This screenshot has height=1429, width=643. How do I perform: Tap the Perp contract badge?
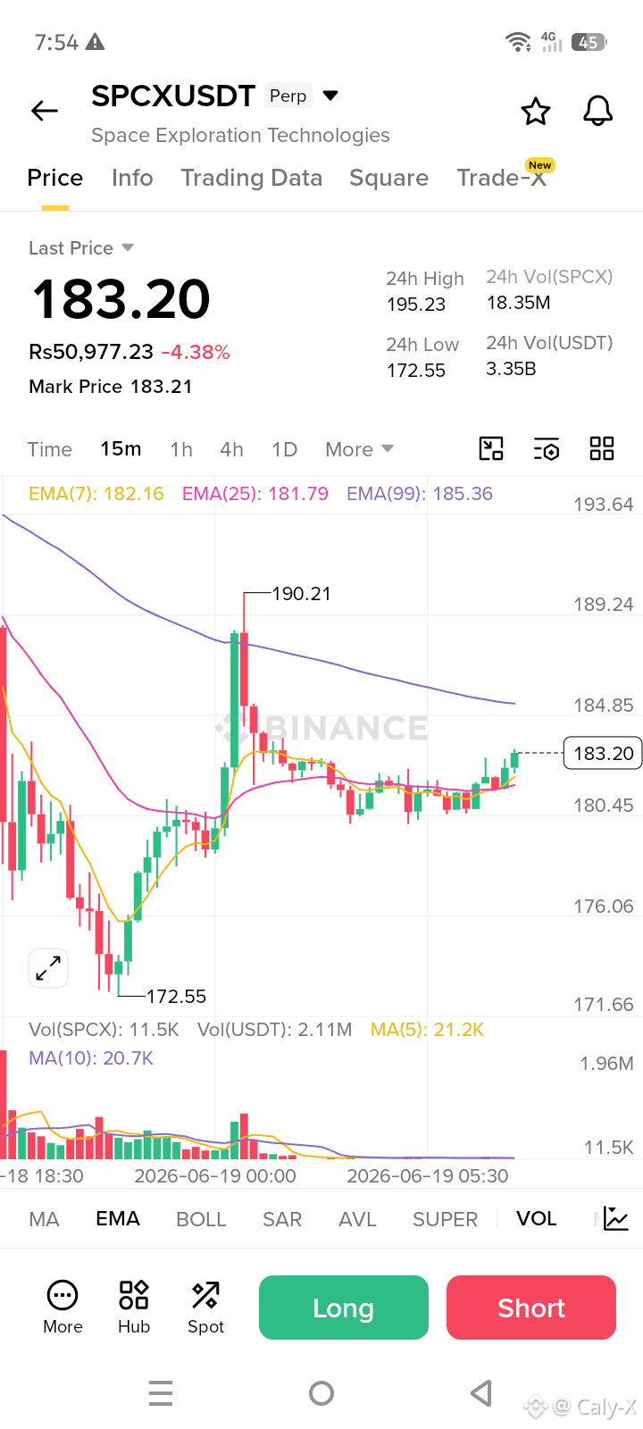click(288, 96)
